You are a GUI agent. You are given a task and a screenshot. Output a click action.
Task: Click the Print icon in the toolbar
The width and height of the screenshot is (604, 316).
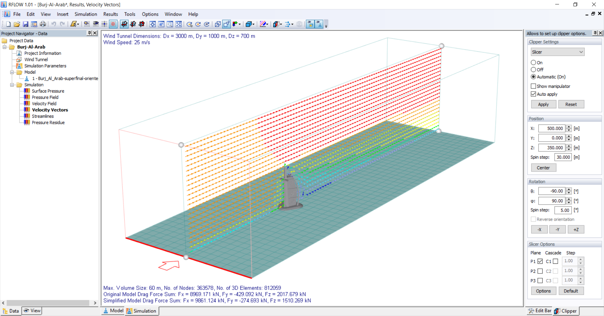tap(43, 24)
